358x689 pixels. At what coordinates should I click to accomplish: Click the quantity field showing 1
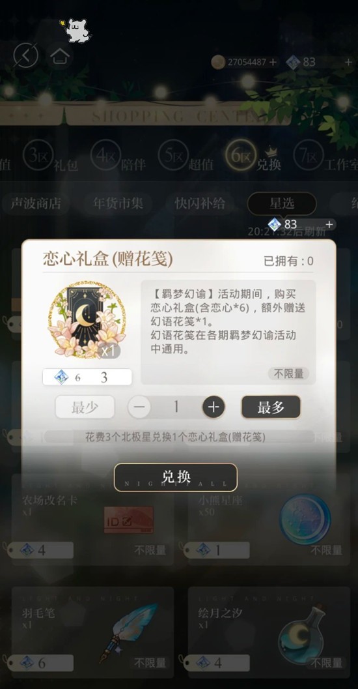tap(176, 407)
